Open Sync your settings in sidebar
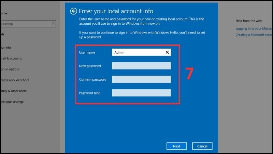273x154 pixels. [12, 102]
